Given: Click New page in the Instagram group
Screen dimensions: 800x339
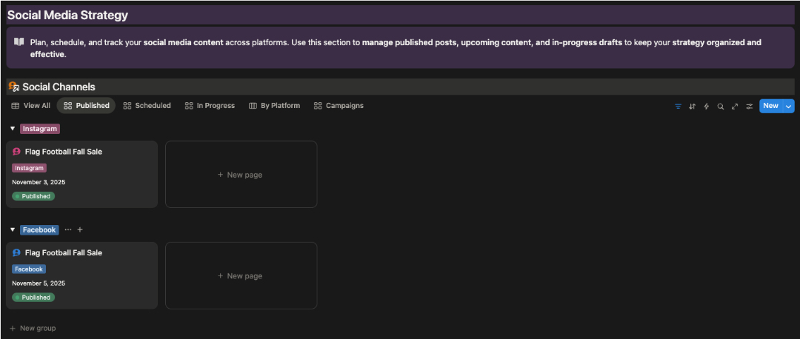Looking at the screenshot, I should click(241, 175).
